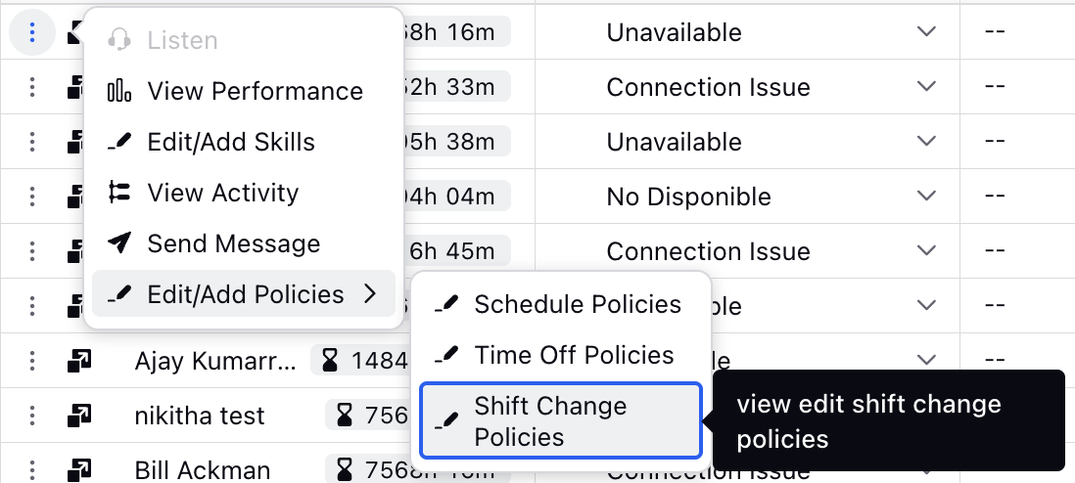Click the expand icon next to Ajay Kumarr
1075x483 pixels.
point(79,361)
